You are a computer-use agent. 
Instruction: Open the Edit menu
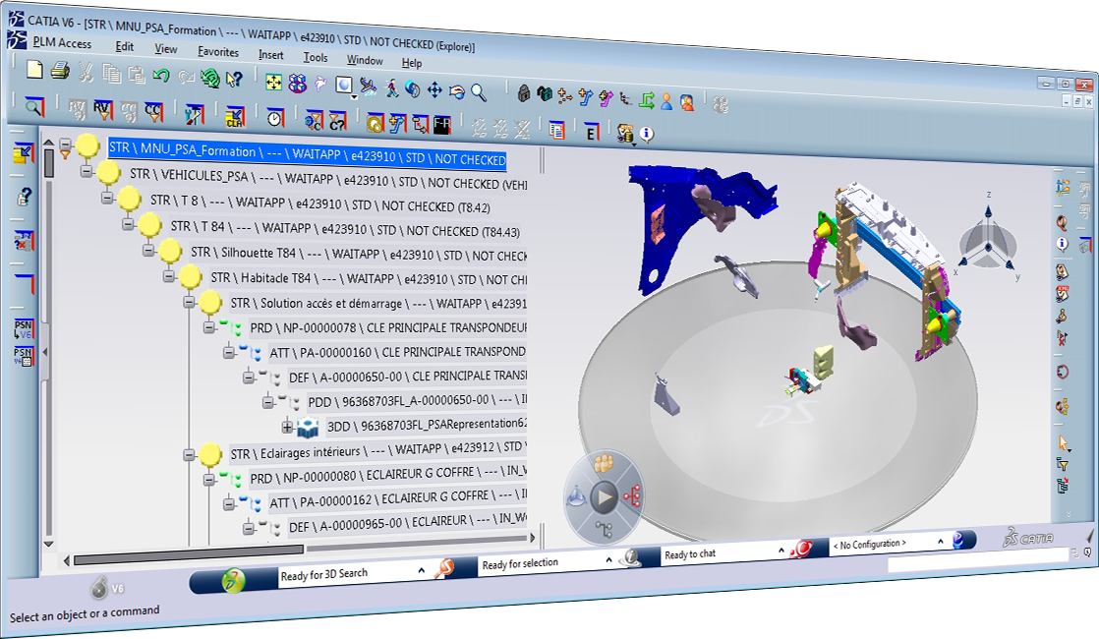124,46
